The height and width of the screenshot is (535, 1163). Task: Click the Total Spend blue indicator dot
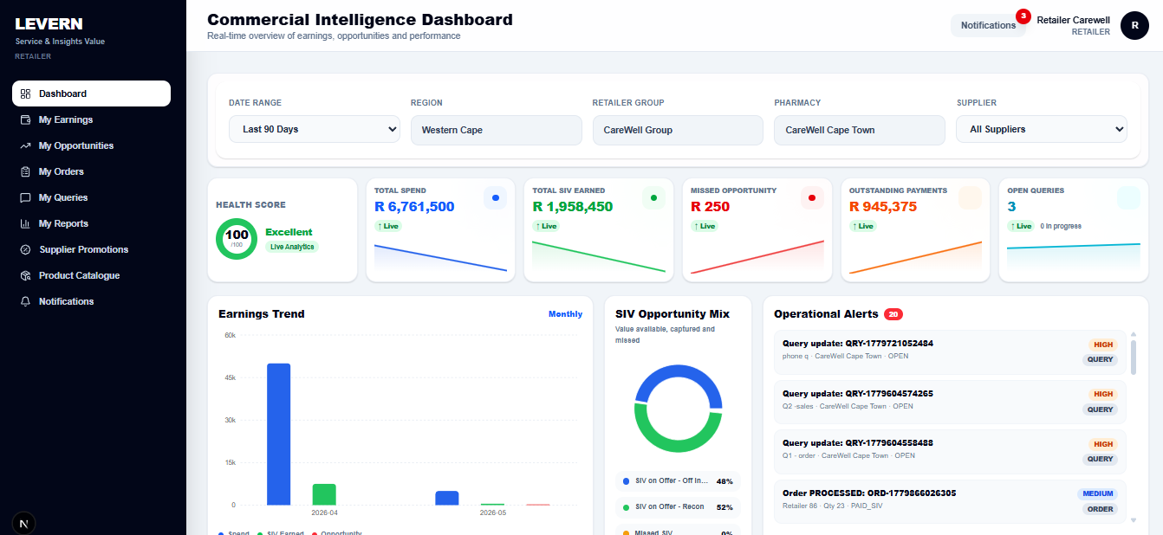[496, 197]
